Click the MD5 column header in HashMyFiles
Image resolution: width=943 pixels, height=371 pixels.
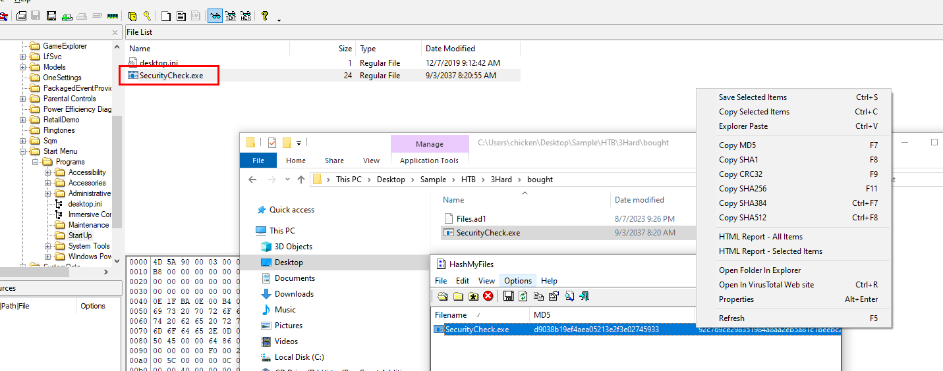pos(542,315)
